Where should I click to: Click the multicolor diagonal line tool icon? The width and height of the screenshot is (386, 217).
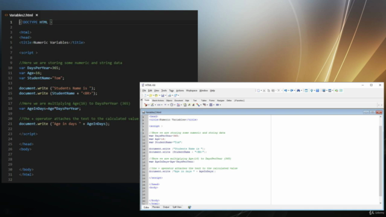click(198, 105)
